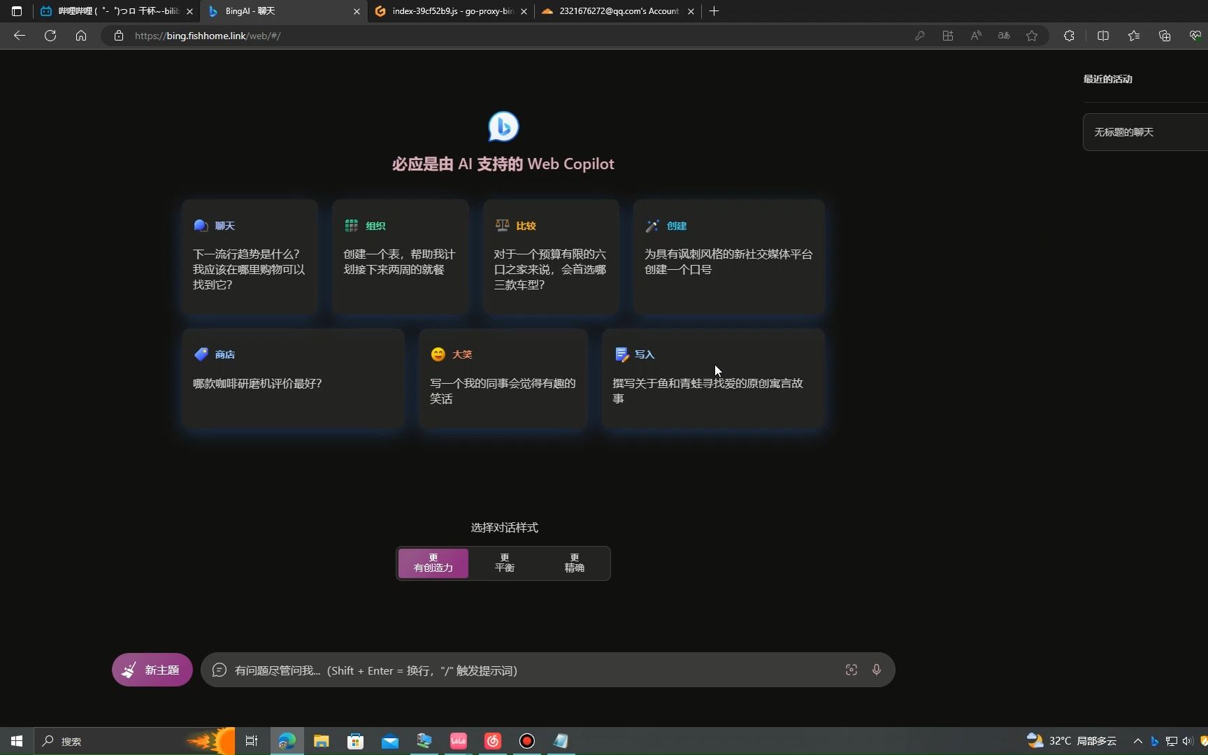Close the 2321676272@qq.com Account tab
Viewport: 1208px width, 755px height.
tap(691, 11)
